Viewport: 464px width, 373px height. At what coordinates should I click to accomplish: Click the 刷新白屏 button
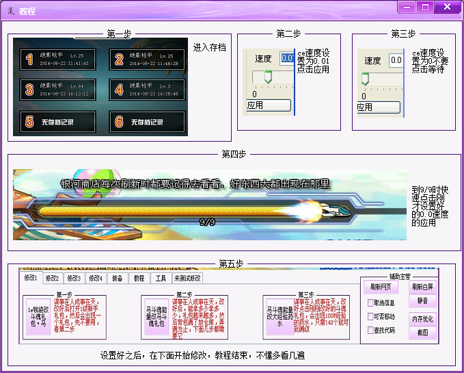[x=422, y=287]
